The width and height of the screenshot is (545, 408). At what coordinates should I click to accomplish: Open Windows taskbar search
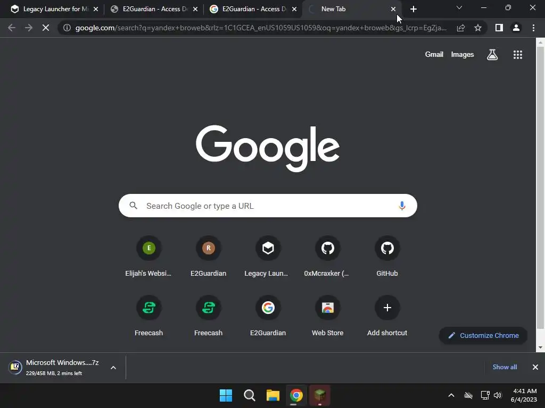(249, 395)
